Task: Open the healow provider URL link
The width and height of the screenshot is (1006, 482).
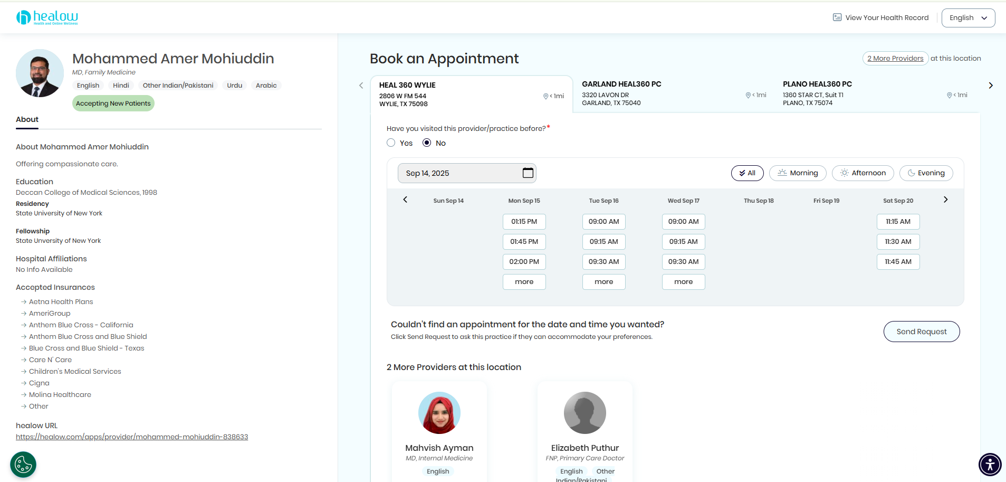Action: tap(132, 437)
